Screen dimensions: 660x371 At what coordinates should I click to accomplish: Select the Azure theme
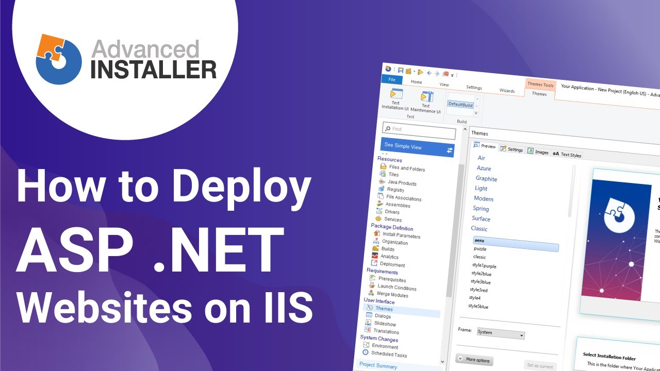484,168
